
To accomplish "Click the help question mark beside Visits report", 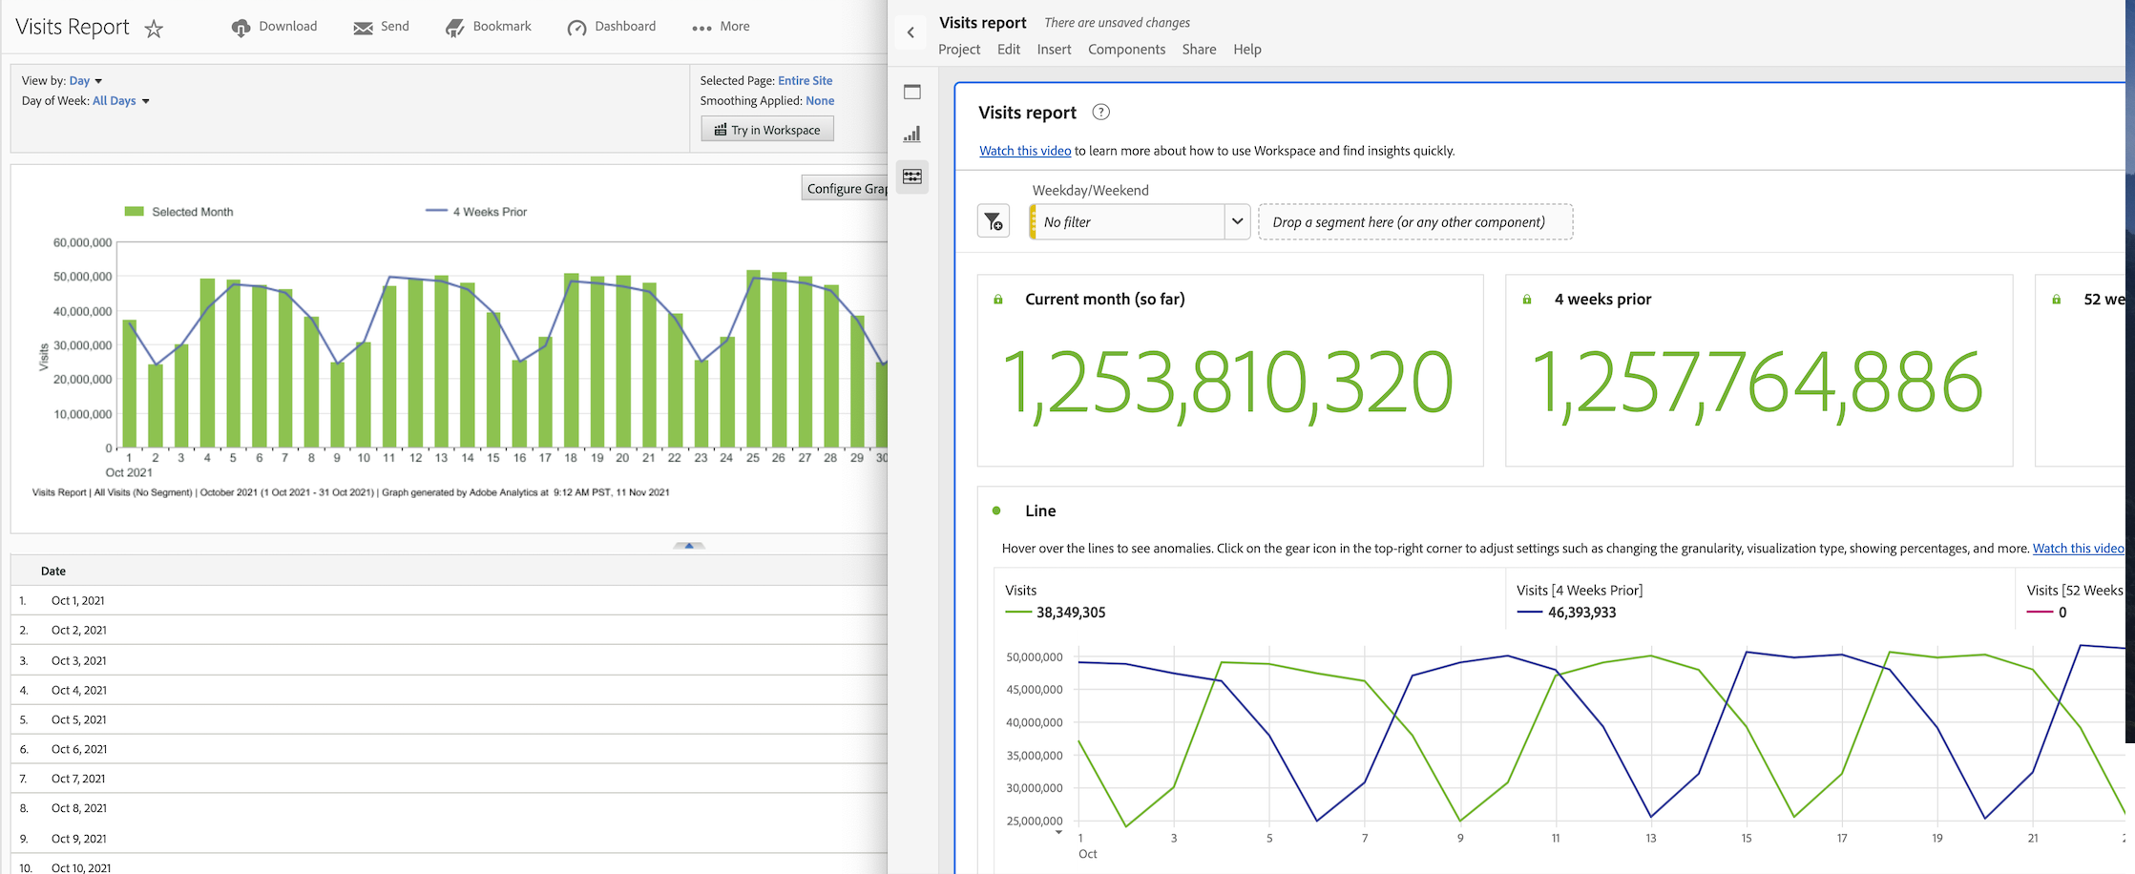I will [1100, 113].
